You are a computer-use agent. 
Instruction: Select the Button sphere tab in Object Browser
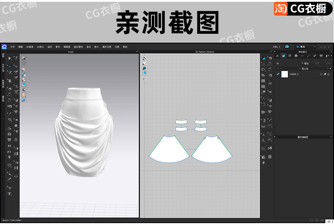pyautogui.click(x=296, y=56)
